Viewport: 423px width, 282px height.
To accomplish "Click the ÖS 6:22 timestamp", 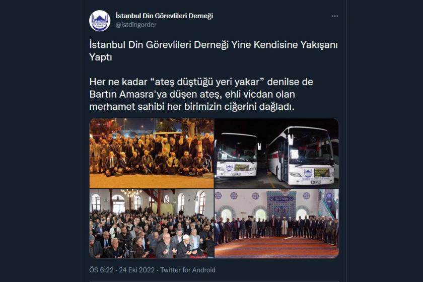I will tap(101, 270).
